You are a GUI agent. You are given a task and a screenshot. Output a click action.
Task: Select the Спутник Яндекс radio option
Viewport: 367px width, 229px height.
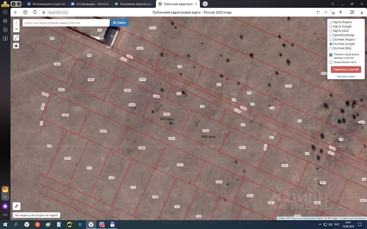pos(331,40)
